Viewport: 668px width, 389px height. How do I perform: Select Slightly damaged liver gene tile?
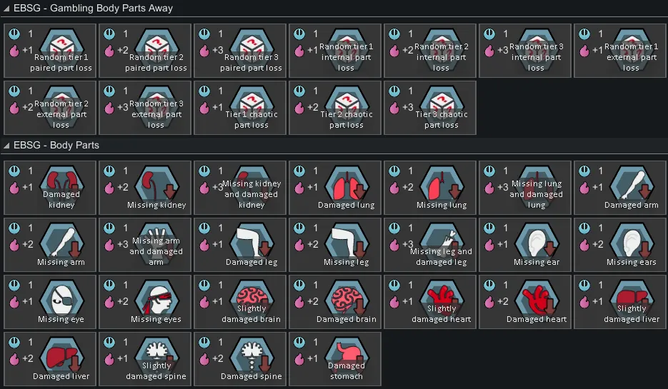[x=620, y=302]
